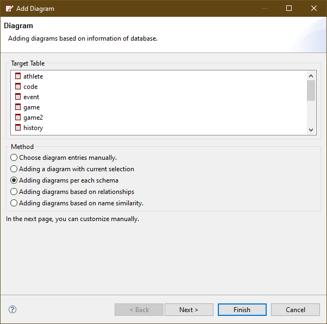Click the table icon next to athlete
The image size is (327, 324).
coord(18,76)
